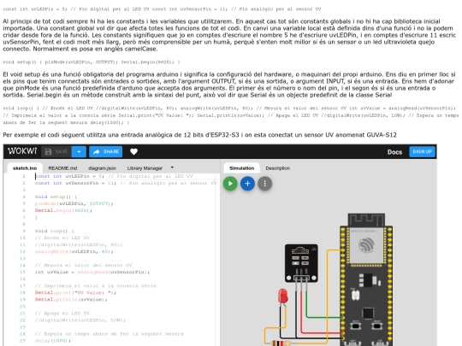Click the Save button in Wokwi
This screenshot has width=462, height=346.
56,151
